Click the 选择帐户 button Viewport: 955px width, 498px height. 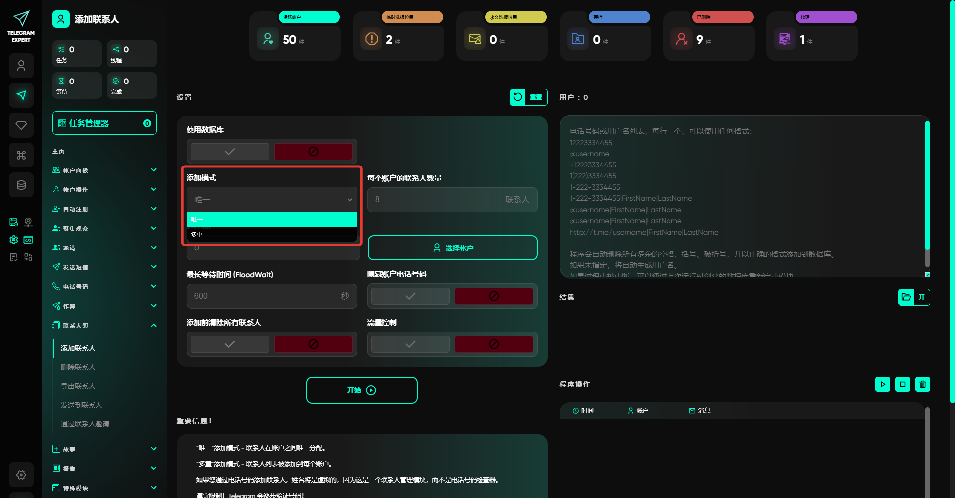click(x=452, y=248)
